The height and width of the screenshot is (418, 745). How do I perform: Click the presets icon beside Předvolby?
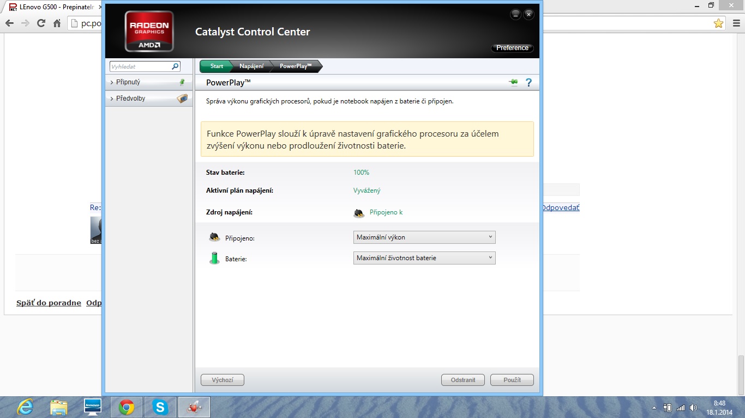tap(182, 99)
